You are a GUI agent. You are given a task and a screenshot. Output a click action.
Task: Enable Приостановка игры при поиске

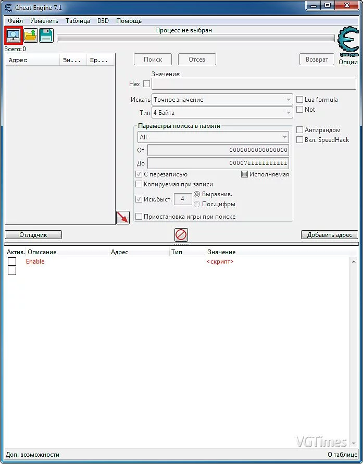139,217
